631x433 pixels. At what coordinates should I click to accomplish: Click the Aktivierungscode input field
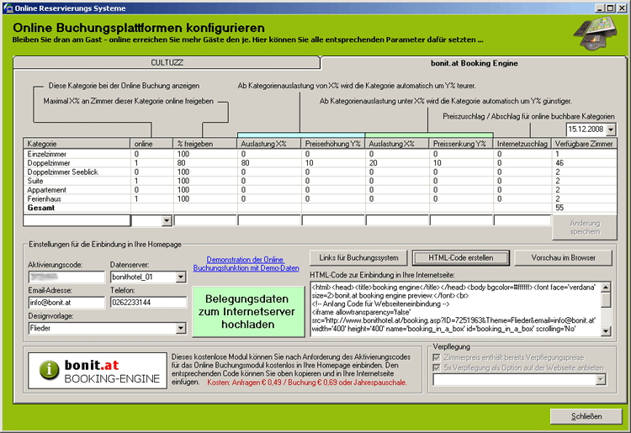click(x=66, y=277)
